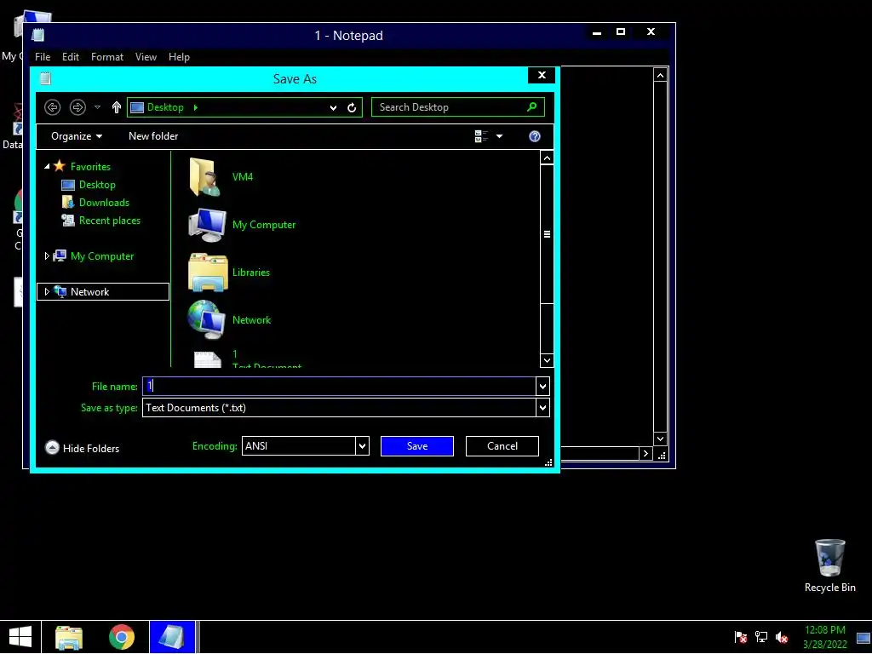Select Desktop under Favorites

tap(97, 185)
